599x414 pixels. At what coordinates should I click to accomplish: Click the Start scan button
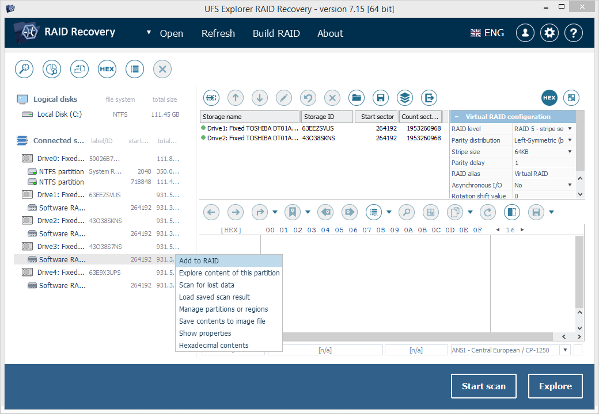[484, 386]
